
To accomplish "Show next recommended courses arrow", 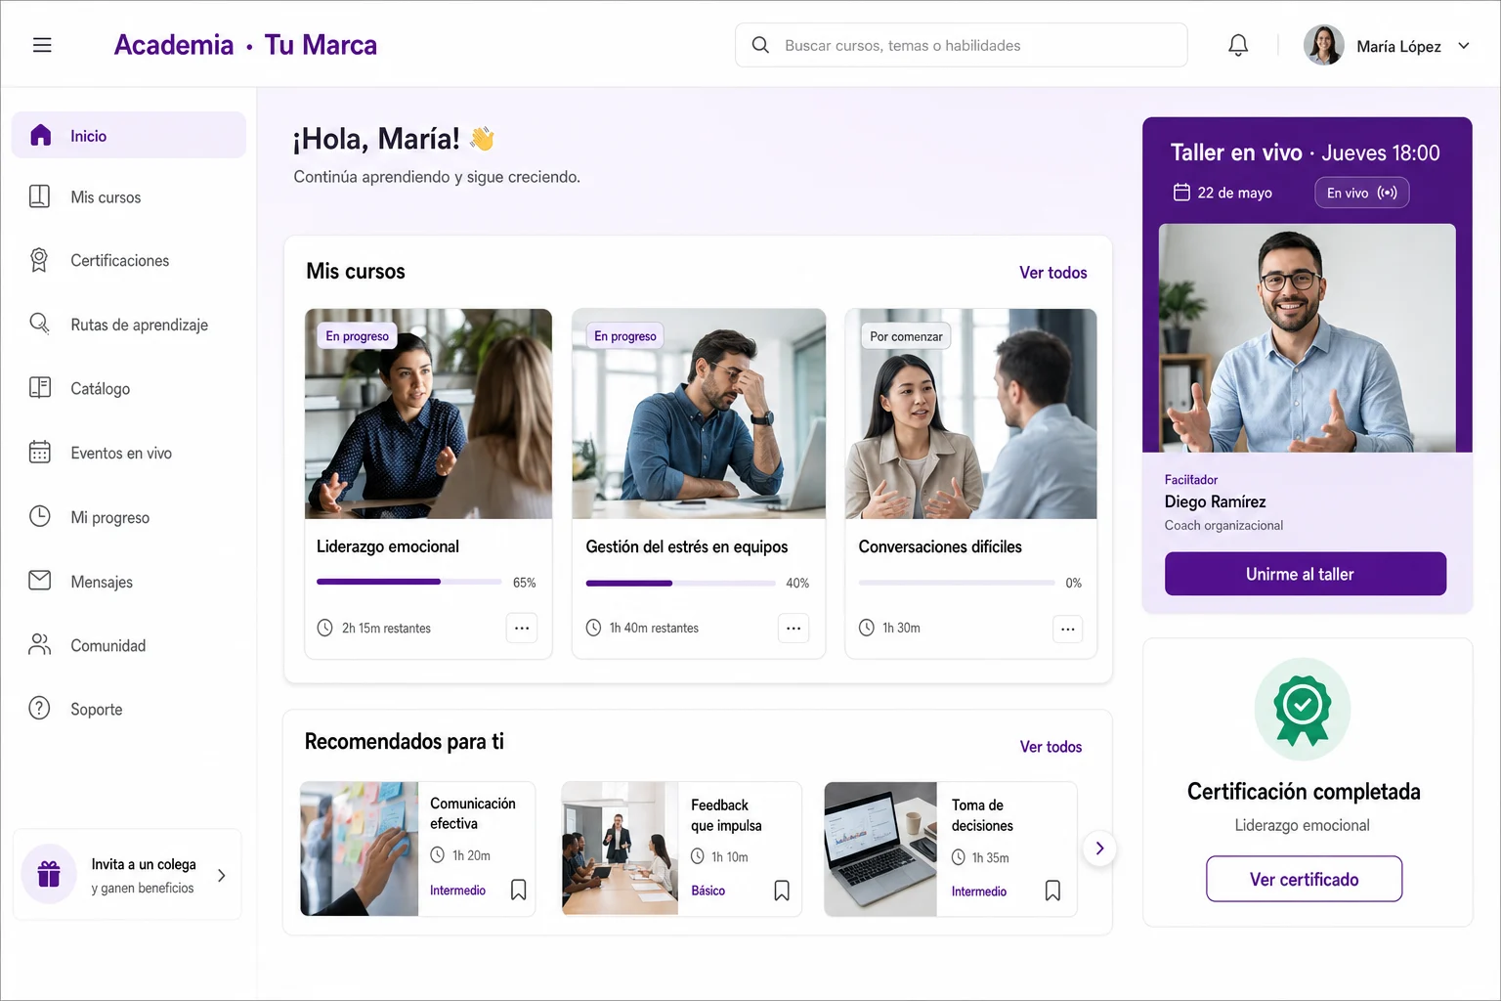I will point(1099,849).
